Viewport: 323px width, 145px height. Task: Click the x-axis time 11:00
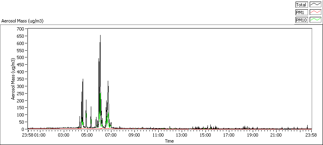[x=158, y=135]
